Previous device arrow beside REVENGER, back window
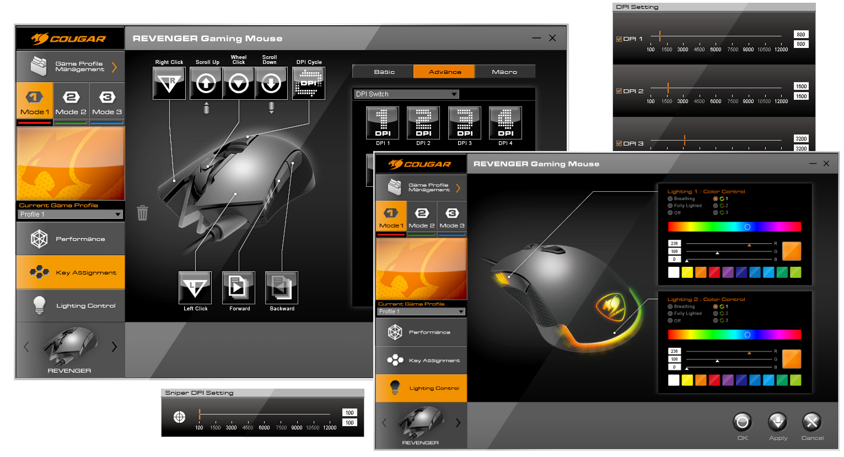Viewport: 844px width, 457px height. coord(26,347)
